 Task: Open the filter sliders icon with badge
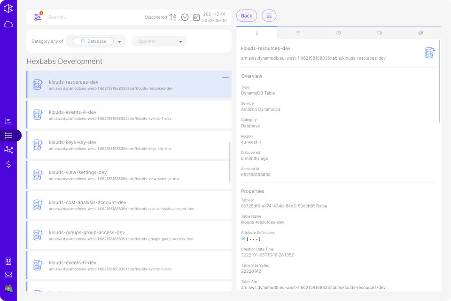pyautogui.click(x=38, y=17)
